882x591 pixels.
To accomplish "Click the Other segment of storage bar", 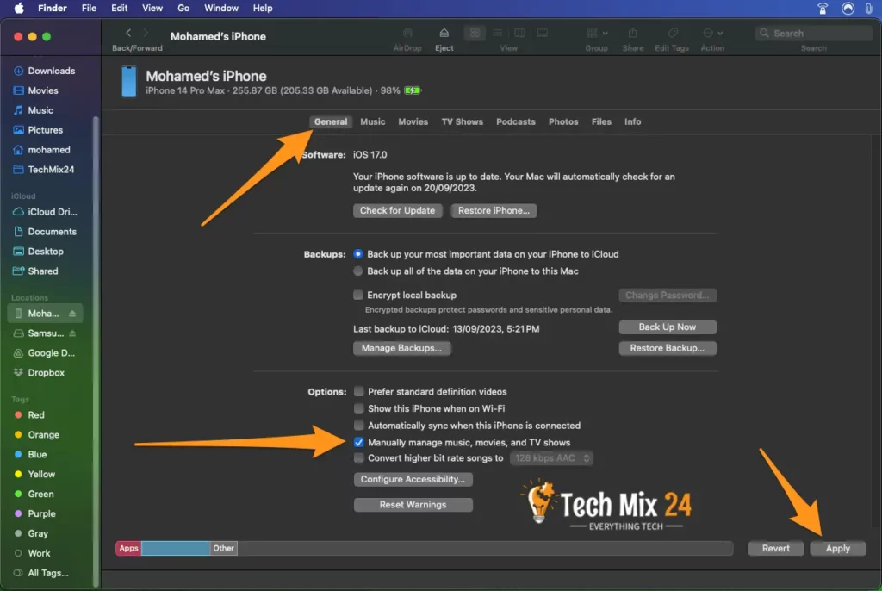I will click(x=223, y=548).
